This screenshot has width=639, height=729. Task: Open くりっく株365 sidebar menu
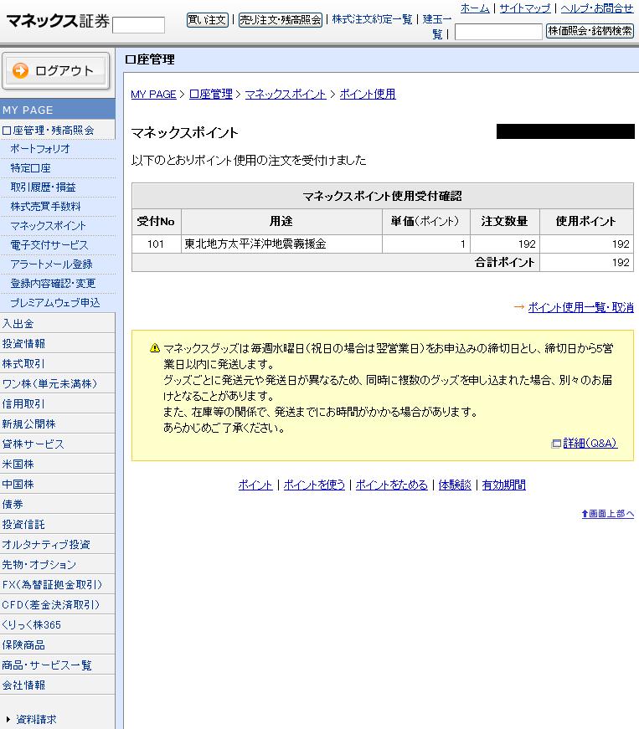(x=58, y=624)
